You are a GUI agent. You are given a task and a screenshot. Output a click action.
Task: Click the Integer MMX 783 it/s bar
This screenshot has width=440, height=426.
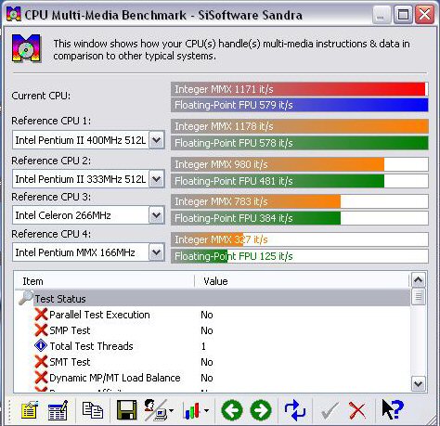point(300,201)
